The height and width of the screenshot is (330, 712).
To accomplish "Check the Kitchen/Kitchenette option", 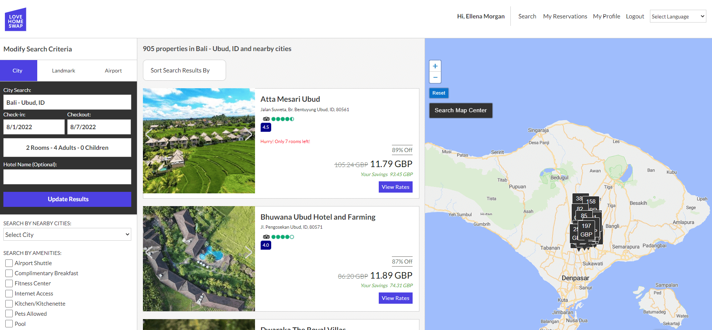I will (9, 304).
